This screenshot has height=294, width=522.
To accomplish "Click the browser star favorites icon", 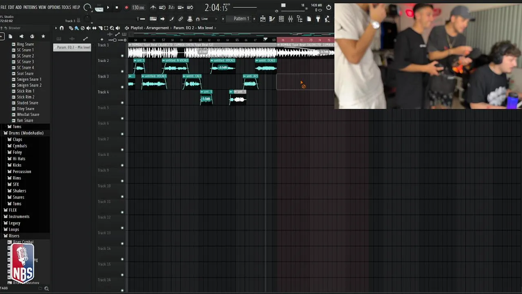I will [x=43, y=36].
